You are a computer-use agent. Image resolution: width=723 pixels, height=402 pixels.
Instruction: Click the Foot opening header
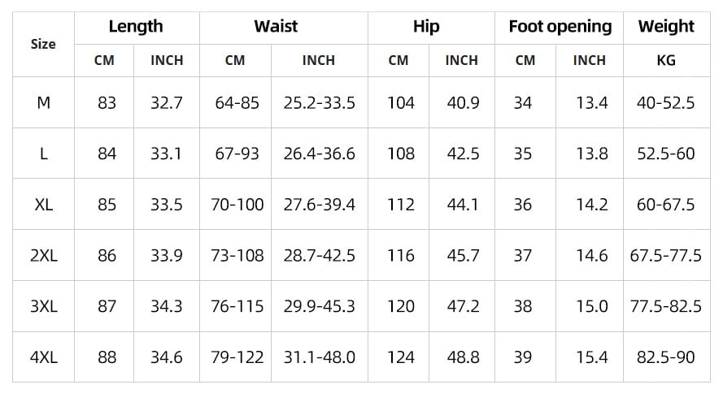[x=560, y=27]
